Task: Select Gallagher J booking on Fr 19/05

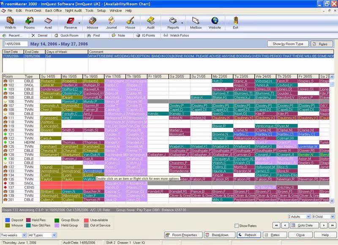Action: (x=158, y=154)
